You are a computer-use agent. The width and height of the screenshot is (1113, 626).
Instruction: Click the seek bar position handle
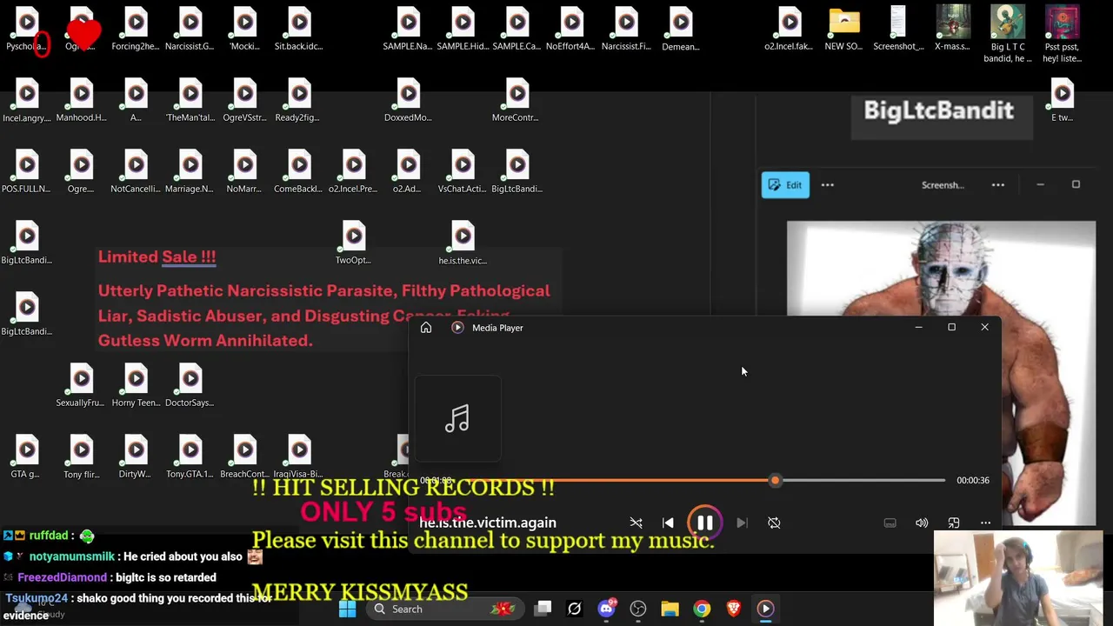click(775, 480)
